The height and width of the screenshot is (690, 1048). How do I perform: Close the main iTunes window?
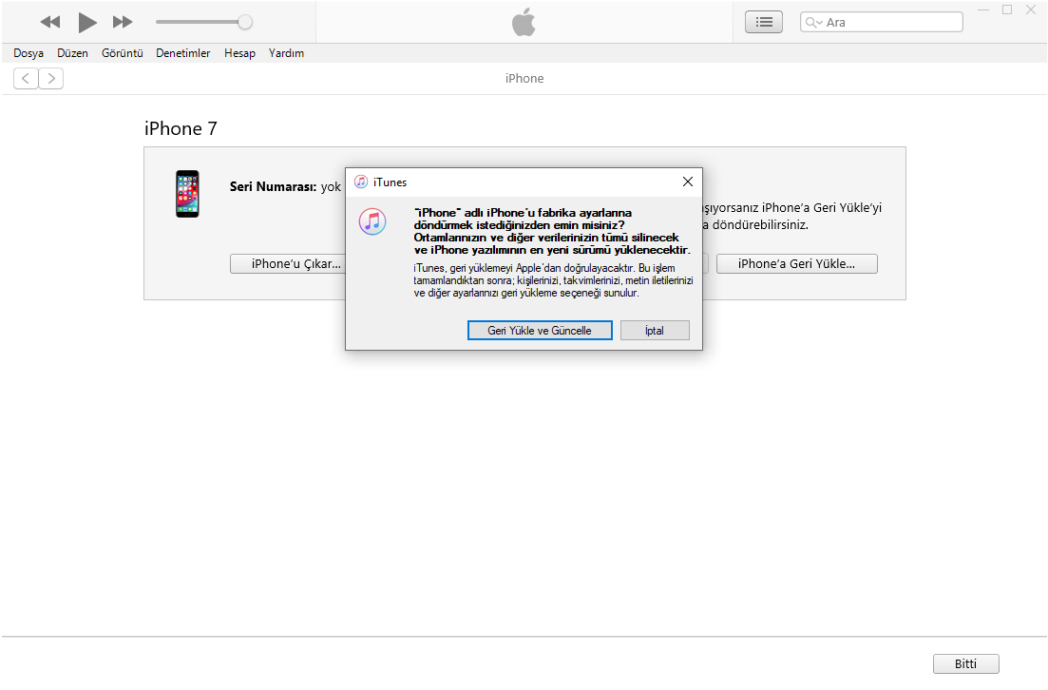click(x=1031, y=10)
